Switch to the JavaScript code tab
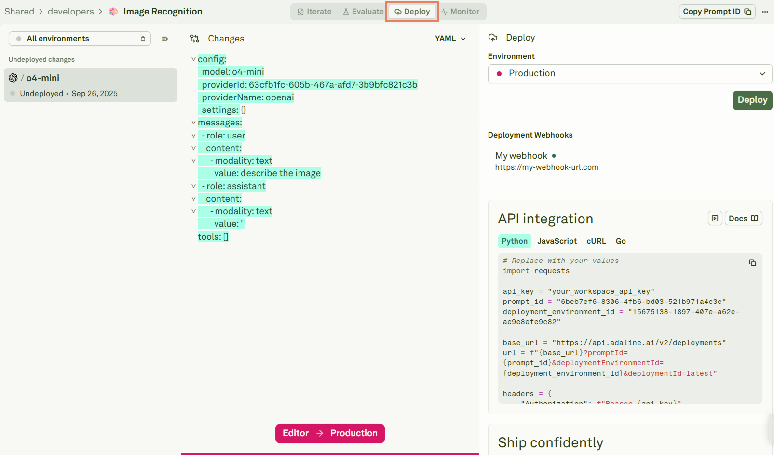This screenshot has width=774, height=455. point(557,241)
